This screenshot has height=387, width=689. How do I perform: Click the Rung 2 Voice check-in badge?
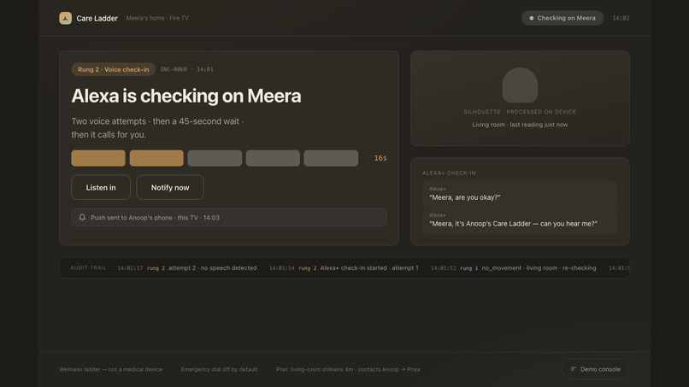pos(114,69)
